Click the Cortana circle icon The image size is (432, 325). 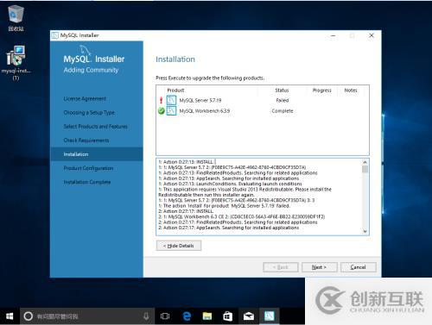coord(28,316)
